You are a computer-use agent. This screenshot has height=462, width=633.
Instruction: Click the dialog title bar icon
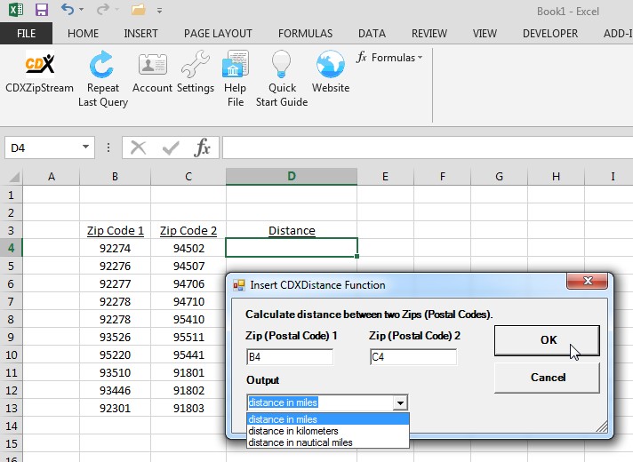238,285
